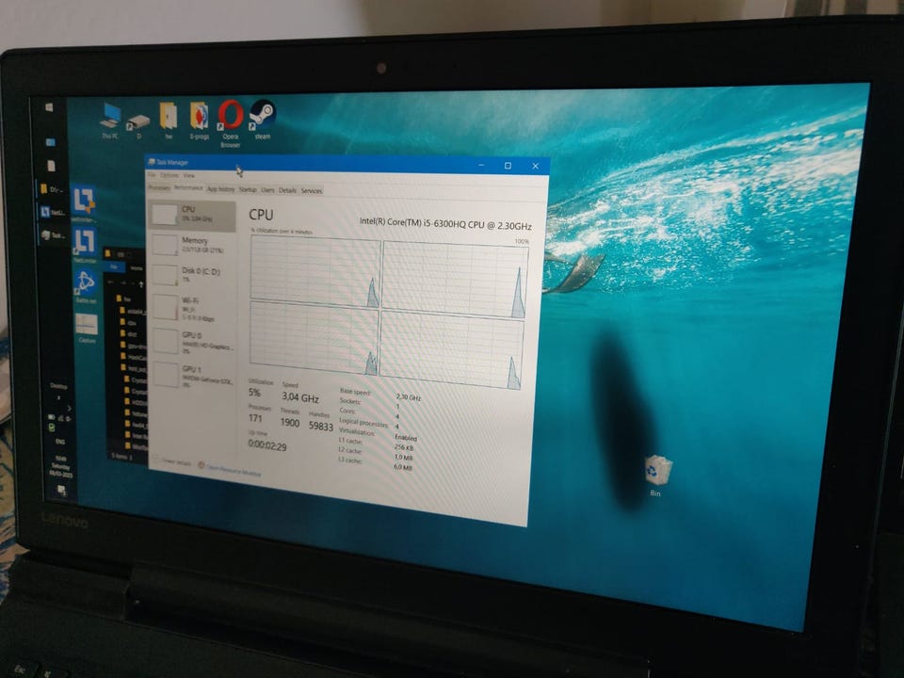Open Task View on the taskbar
This screenshot has height=678, width=904.
50,142
